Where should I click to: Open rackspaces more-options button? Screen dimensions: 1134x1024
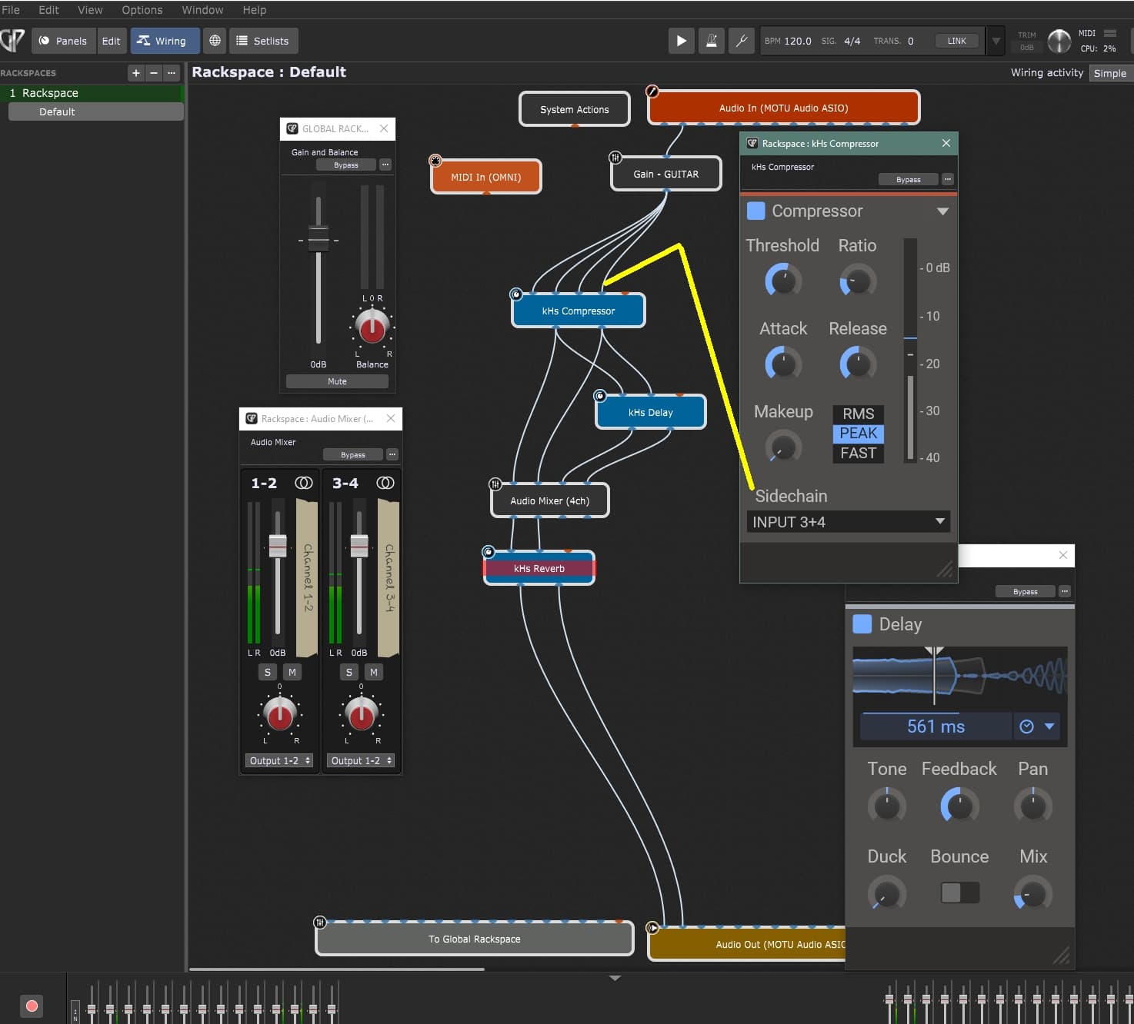point(172,73)
